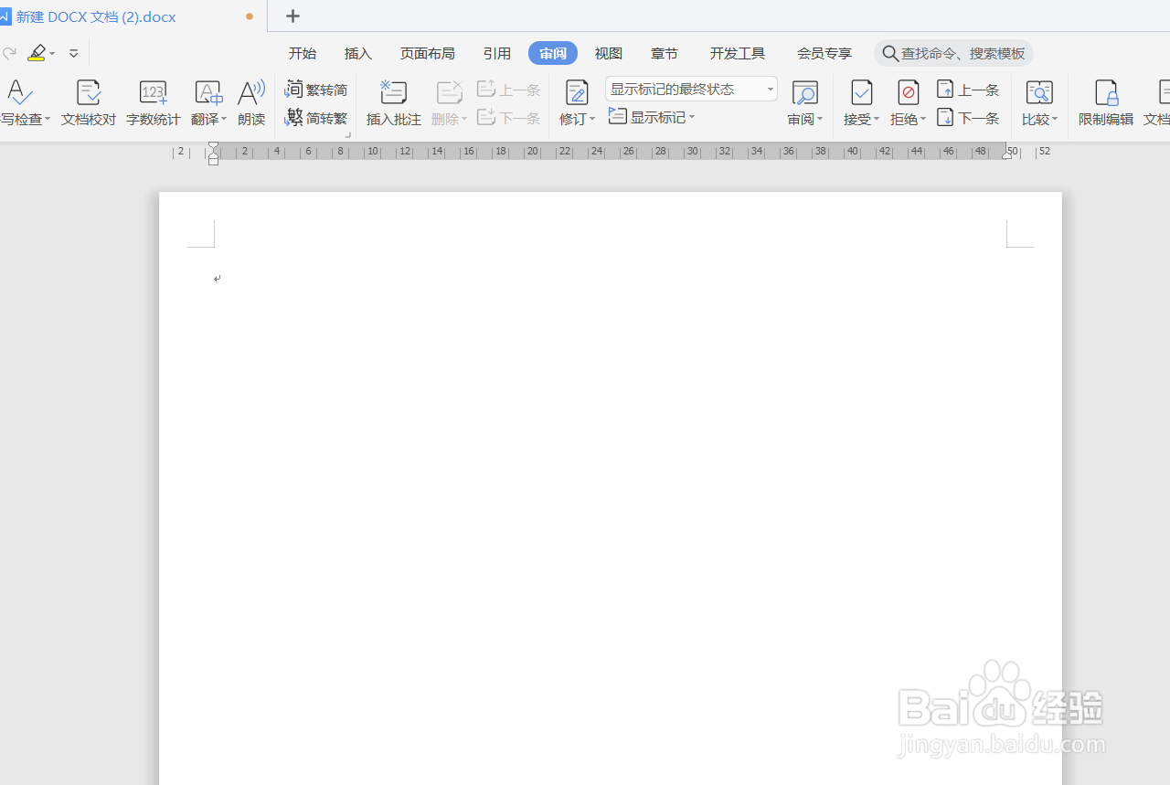Screen dimensions: 1170x785
Task: Open the Chinese conversion dialog launcher corner
Action: tap(347, 135)
